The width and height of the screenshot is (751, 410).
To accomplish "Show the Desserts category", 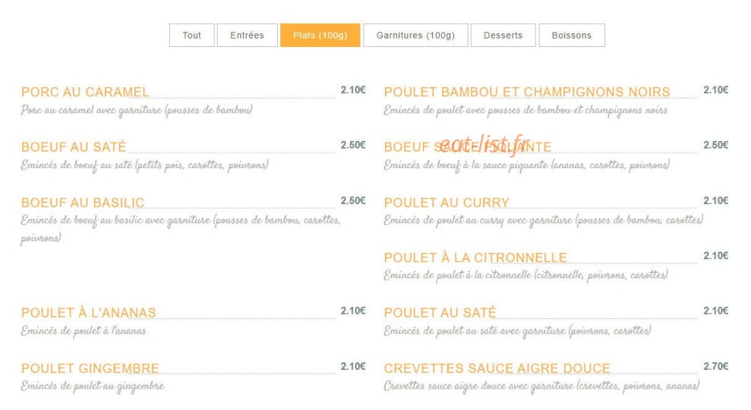I will pos(503,36).
